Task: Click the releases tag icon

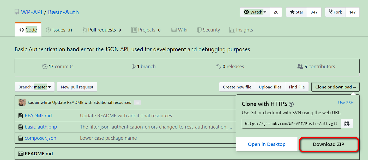Action: (219, 67)
